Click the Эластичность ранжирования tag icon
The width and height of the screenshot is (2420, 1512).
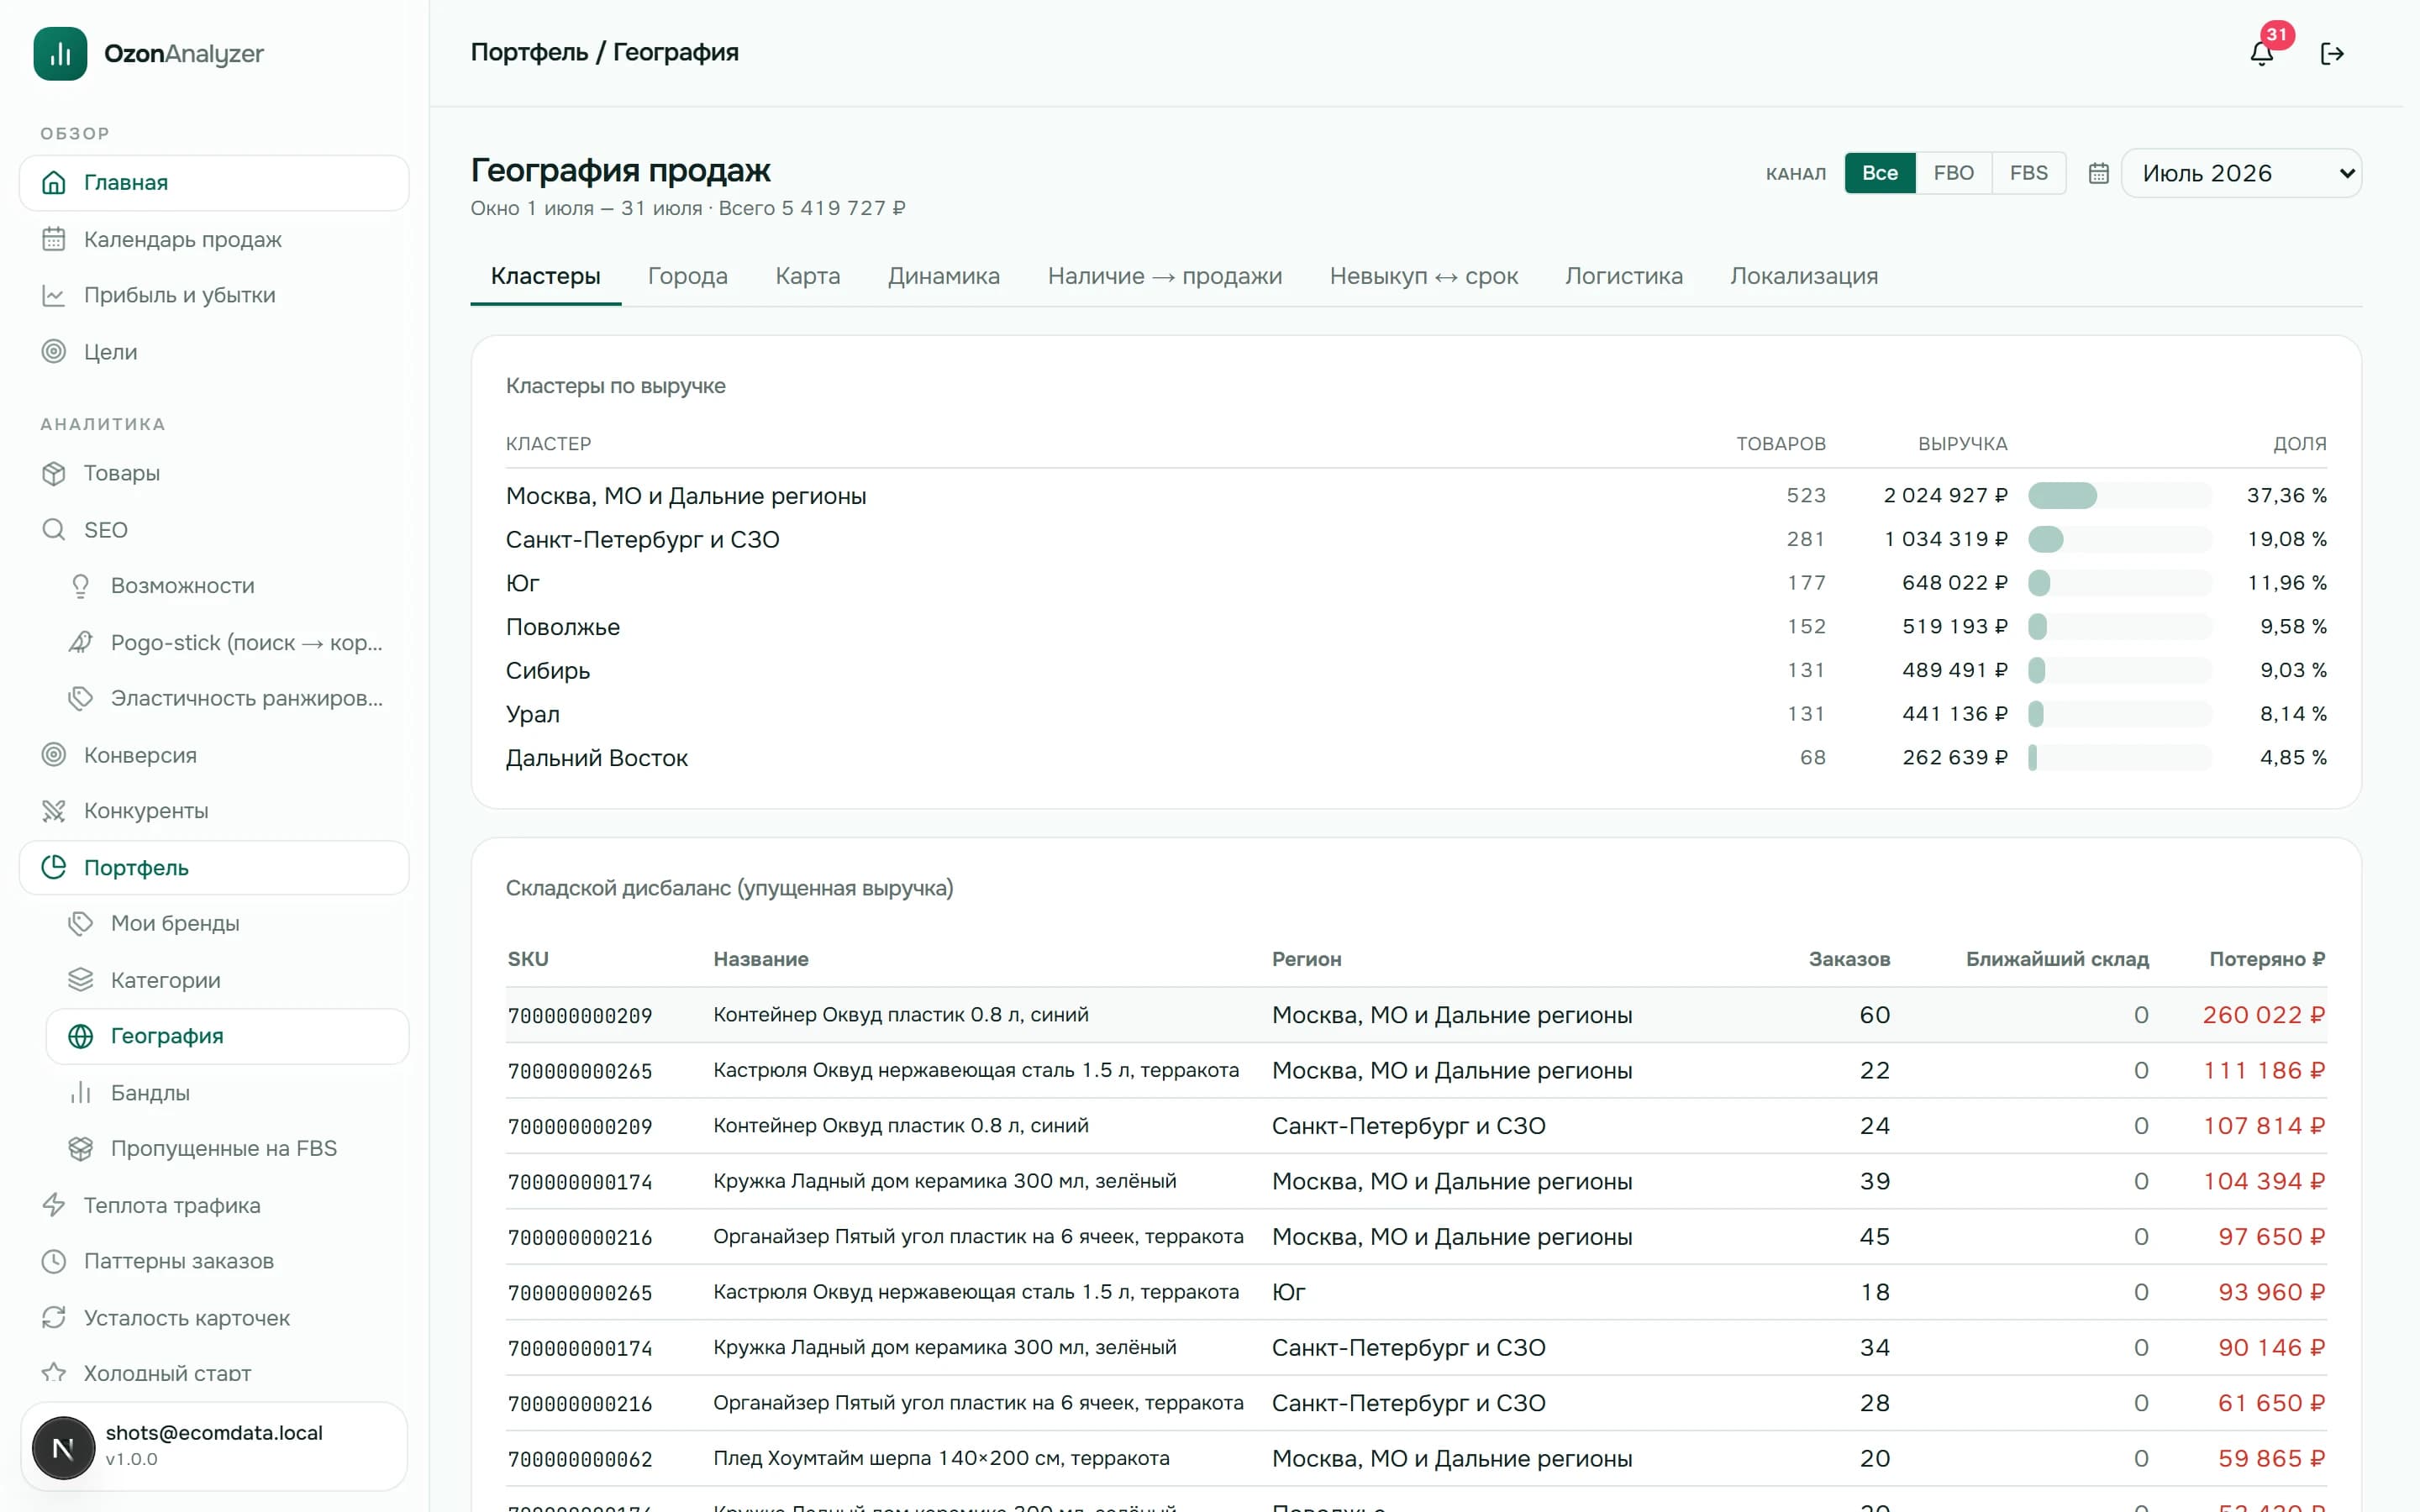pyautogui.click(x=81, y=698)
